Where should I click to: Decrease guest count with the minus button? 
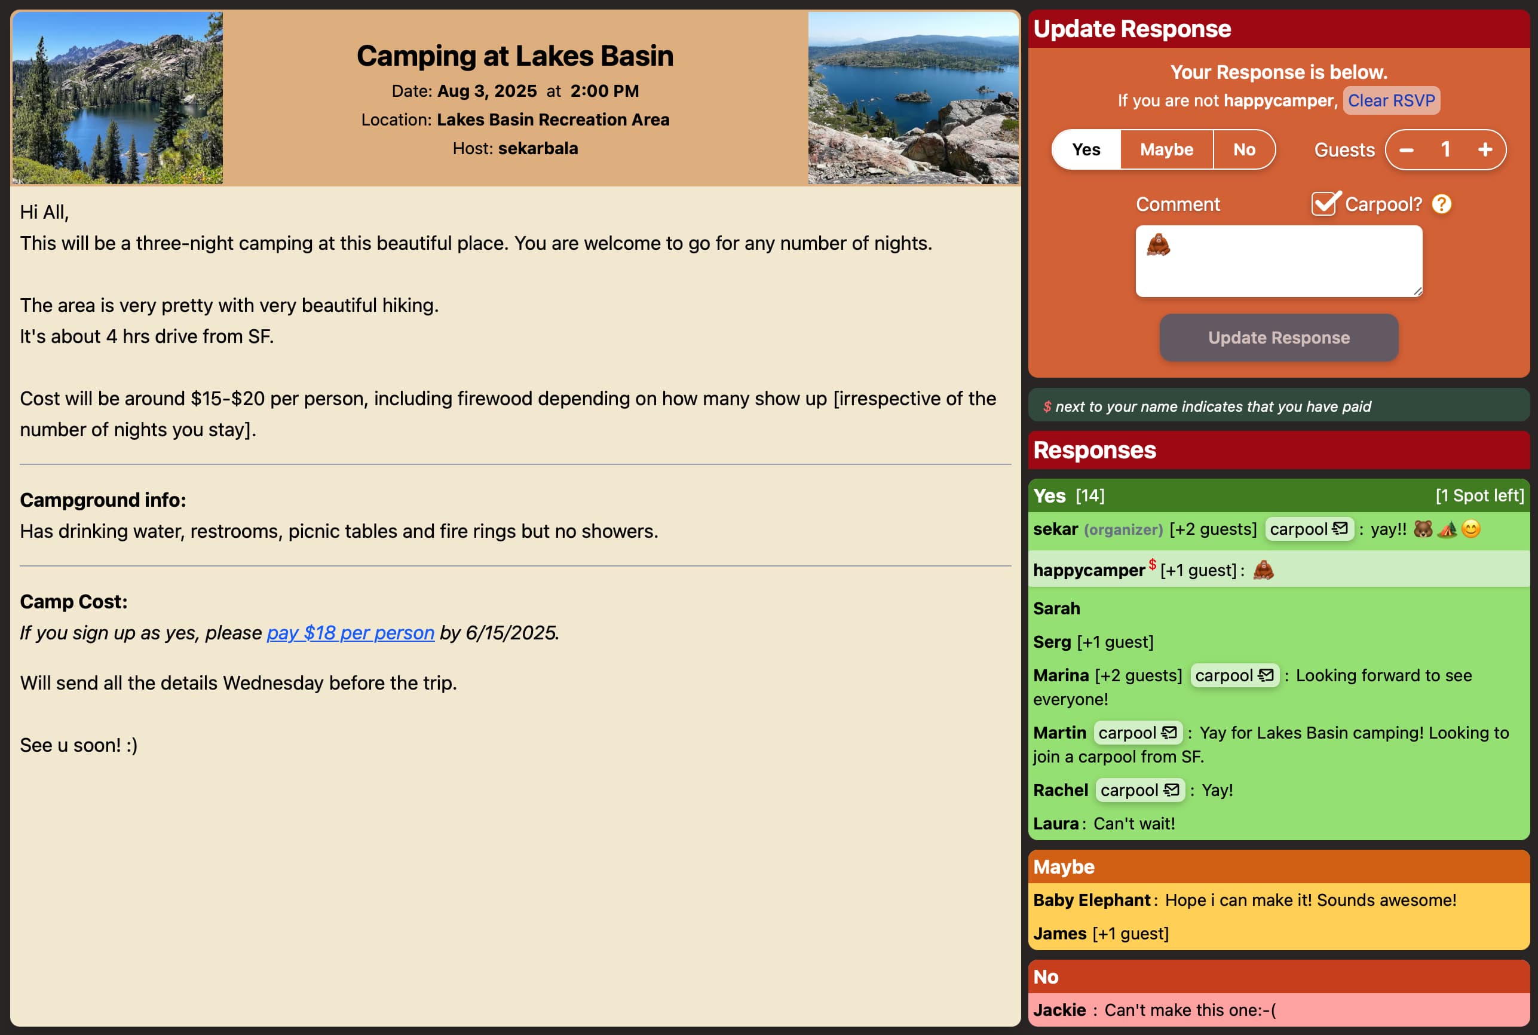click(1407, 150)
